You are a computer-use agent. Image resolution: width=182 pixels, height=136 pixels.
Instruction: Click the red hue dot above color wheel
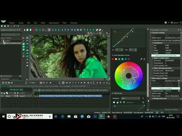click(x=113, y=59)
